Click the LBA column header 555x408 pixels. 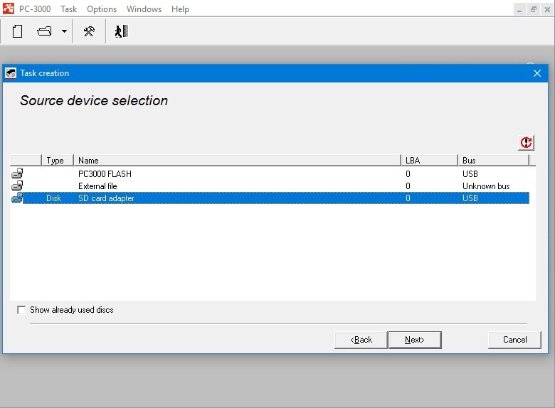(429, 160)
